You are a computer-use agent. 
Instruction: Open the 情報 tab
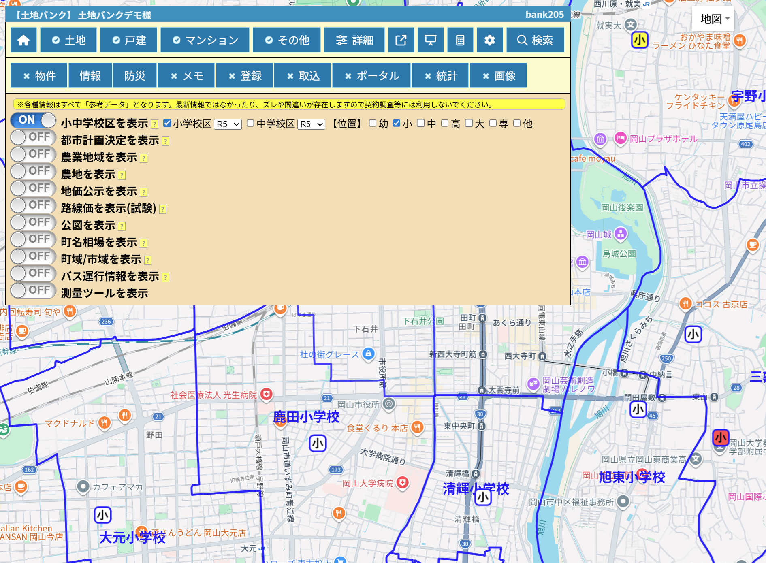(x=90, y=76)
